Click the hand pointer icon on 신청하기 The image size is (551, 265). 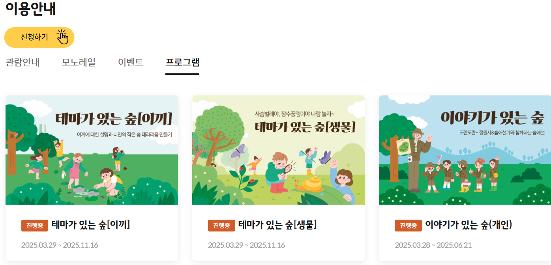pos(63,37)
